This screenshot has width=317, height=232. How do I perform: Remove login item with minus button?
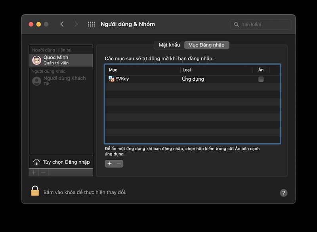pyautogui.click(x=119, y=164)
